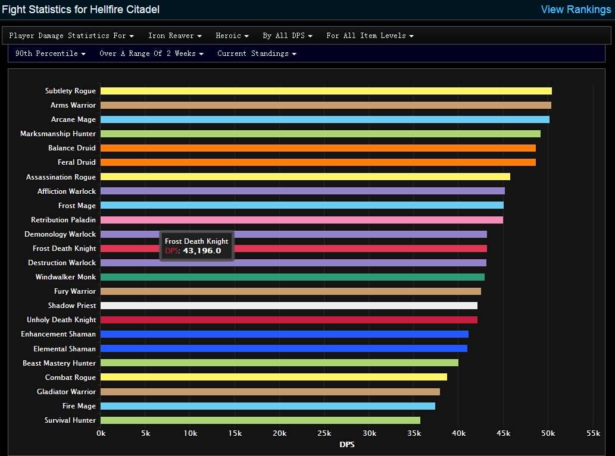Click the 43,196.0 DPS tooltip value
615x456 pixels.
[202, 251]
